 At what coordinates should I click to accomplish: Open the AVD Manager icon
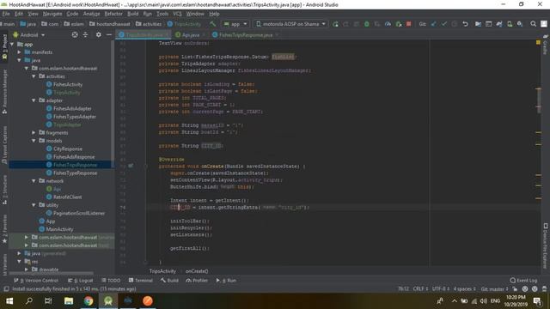(510, 24)
